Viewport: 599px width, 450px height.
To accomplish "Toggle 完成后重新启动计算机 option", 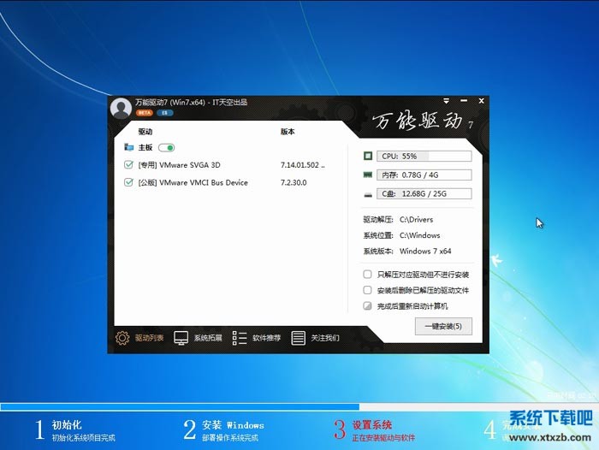I will [368, 305].
